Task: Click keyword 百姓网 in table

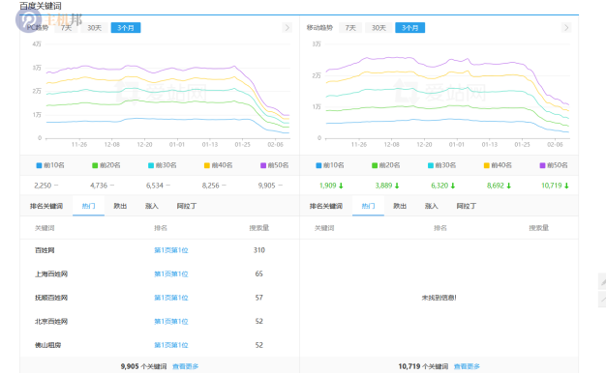Action: click(x=45, y=250)
